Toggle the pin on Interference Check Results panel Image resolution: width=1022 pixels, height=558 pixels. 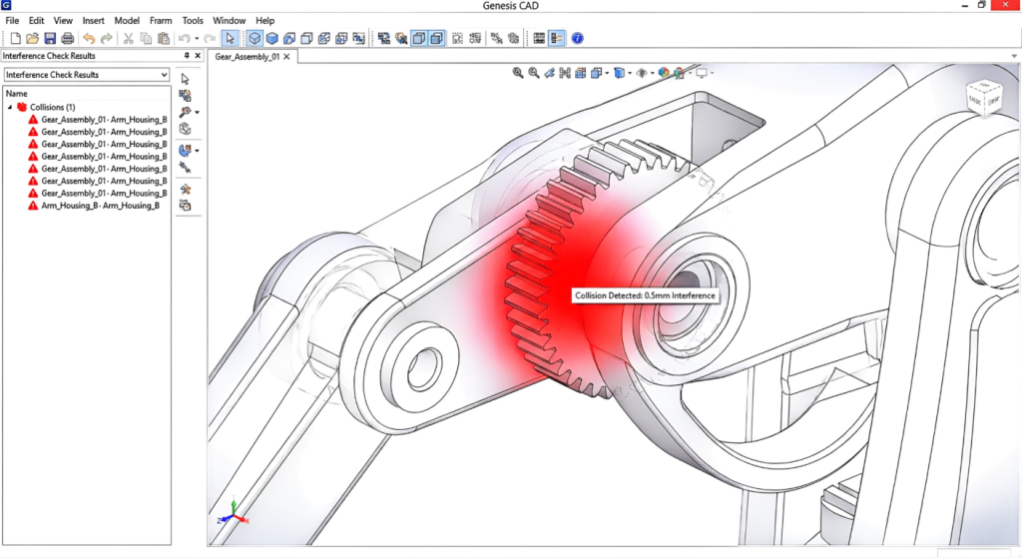point(187,56)
